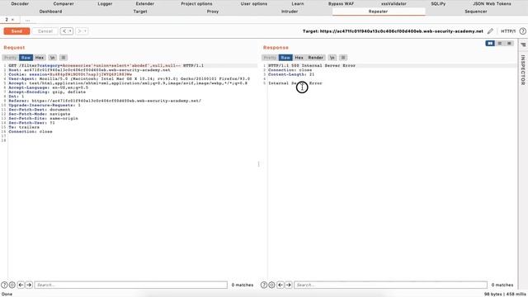Click the 'Content-Length: 21' response header
Image resolution: width=528 pixels, height=297 pixels.
pyautogui.click(x=291, y=74)
